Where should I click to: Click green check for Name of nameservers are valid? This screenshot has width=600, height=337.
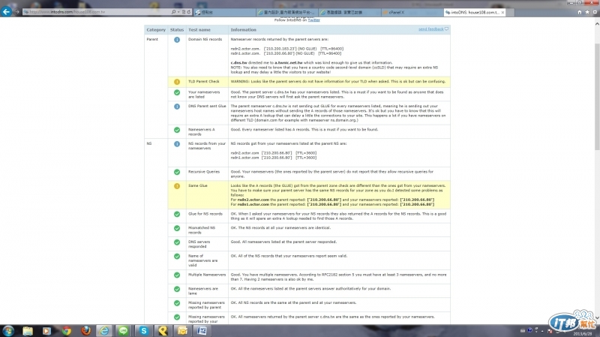177,256
